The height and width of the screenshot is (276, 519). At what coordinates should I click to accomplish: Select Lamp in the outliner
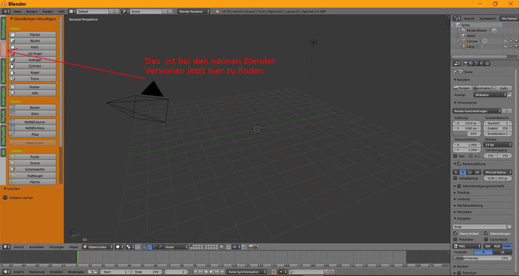[471, 46]
